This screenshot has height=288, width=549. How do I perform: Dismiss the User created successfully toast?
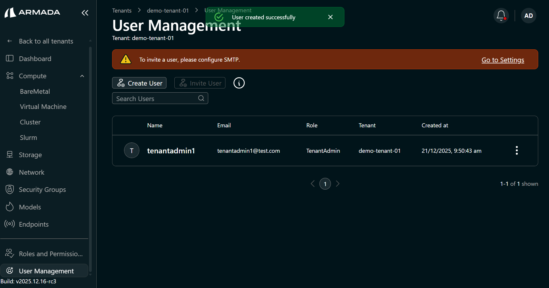pos(330,17)
